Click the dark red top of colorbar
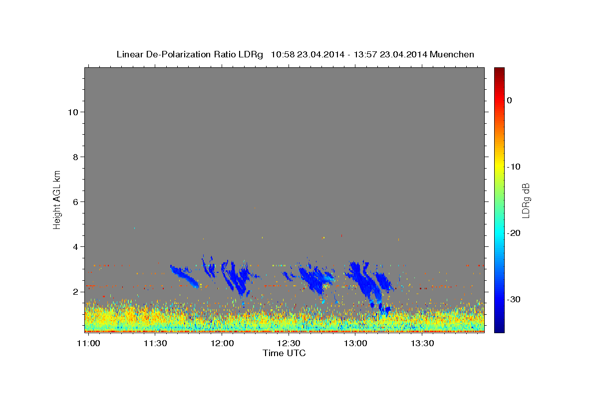The width and height of the screenshot is (599, 399). click(499, 70)
